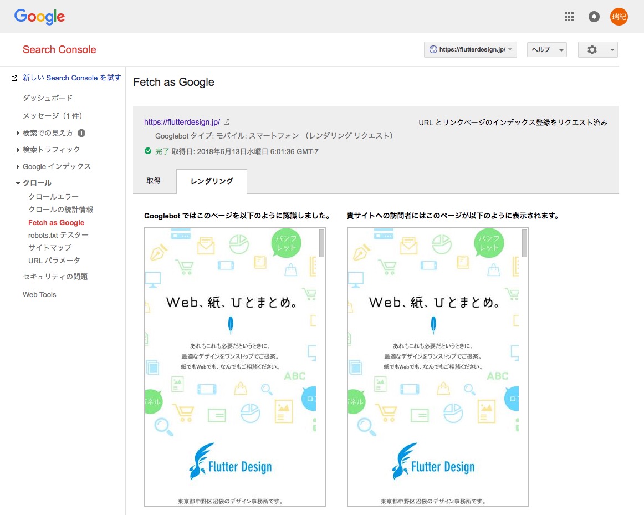Click the 新しい Search Console を試す link
The image size is (644, 515).
coord(71,78)
